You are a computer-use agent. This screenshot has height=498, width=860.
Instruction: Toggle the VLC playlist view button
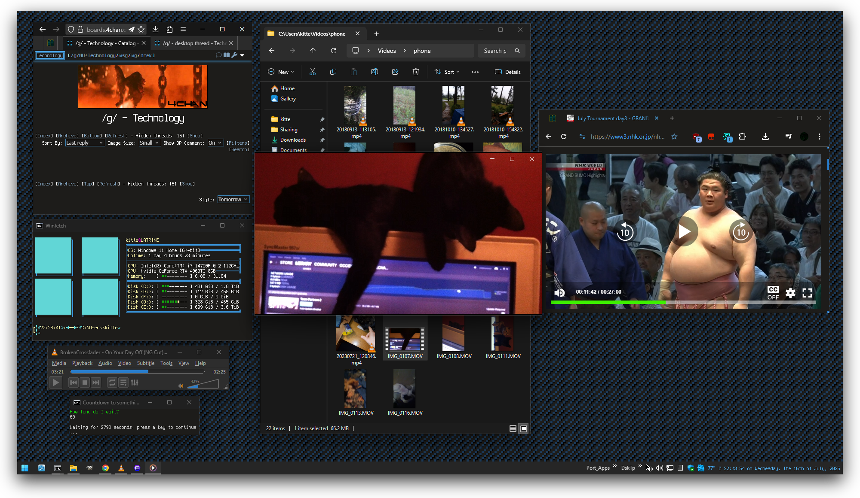click(x=123, y=383)
